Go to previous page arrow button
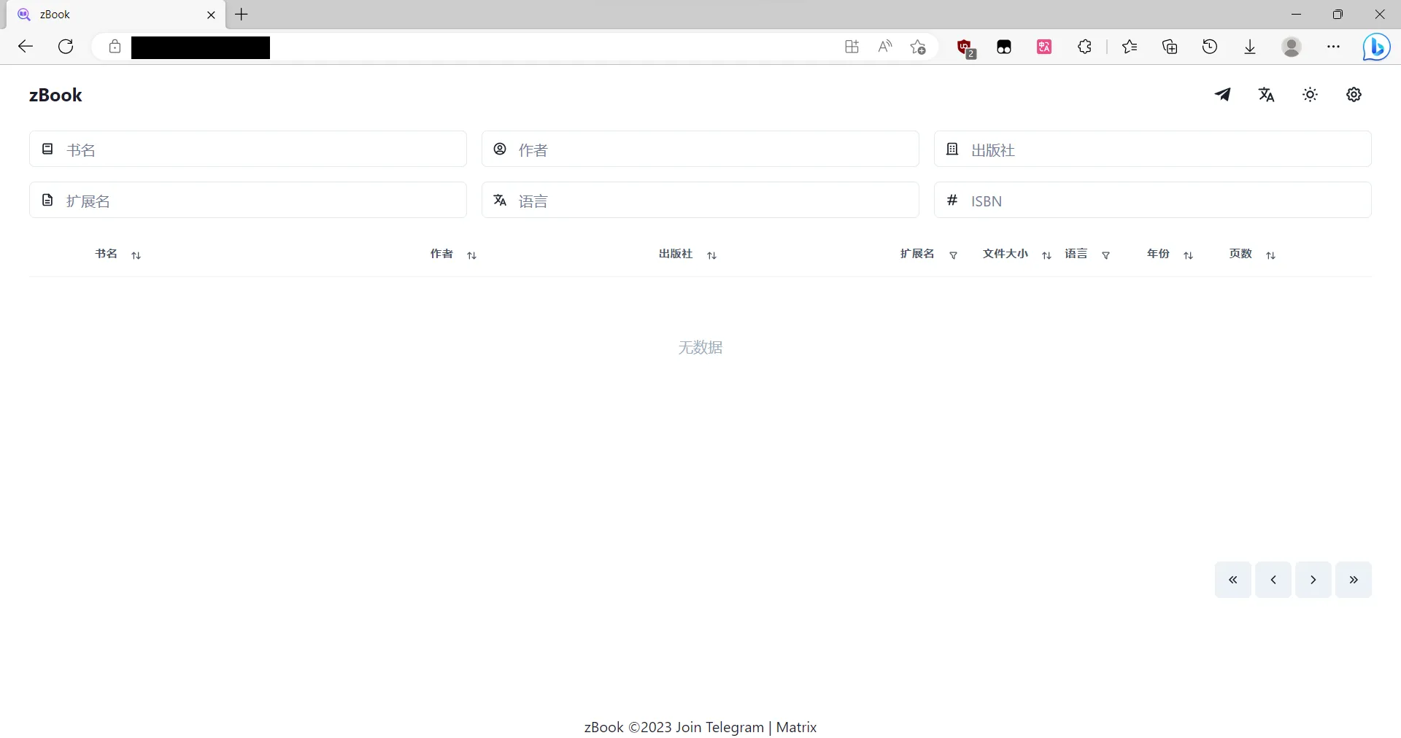Screen dimensions: 1401x738 click(x=1273, y=580)
